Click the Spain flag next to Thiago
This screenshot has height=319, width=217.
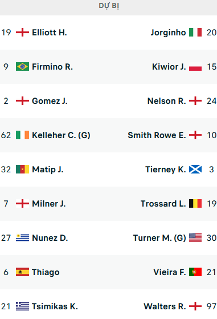[x=22, y=272]
